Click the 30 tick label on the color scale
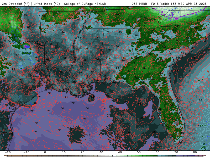Screen dimensions: 210x157 tap(101, 152)
